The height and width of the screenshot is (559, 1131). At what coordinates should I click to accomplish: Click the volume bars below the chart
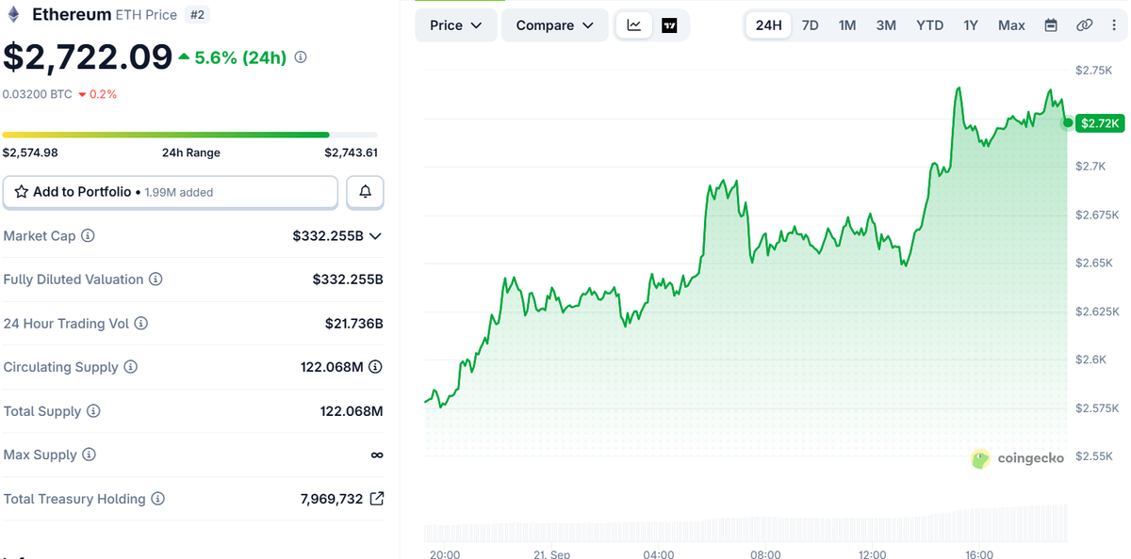click(746, 525)
